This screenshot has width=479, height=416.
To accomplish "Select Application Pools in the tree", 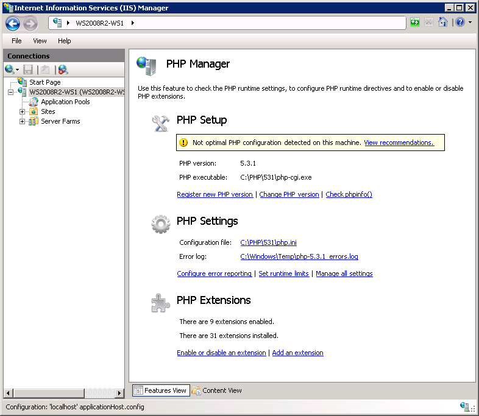I will pos(65,102).
